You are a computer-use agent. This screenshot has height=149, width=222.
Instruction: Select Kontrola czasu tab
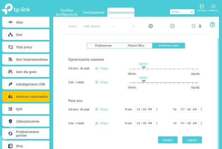click(x=168, y=46)
